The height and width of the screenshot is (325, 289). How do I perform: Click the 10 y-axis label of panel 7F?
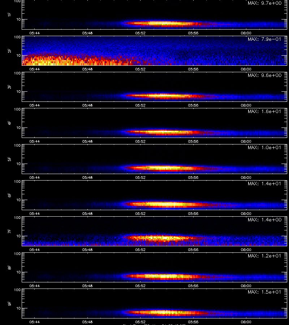pos(18,236)
